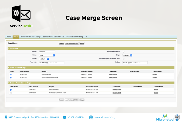Tick Delete Merged Cases After this checkbox
Screen dimensions: 182x122
123,59
